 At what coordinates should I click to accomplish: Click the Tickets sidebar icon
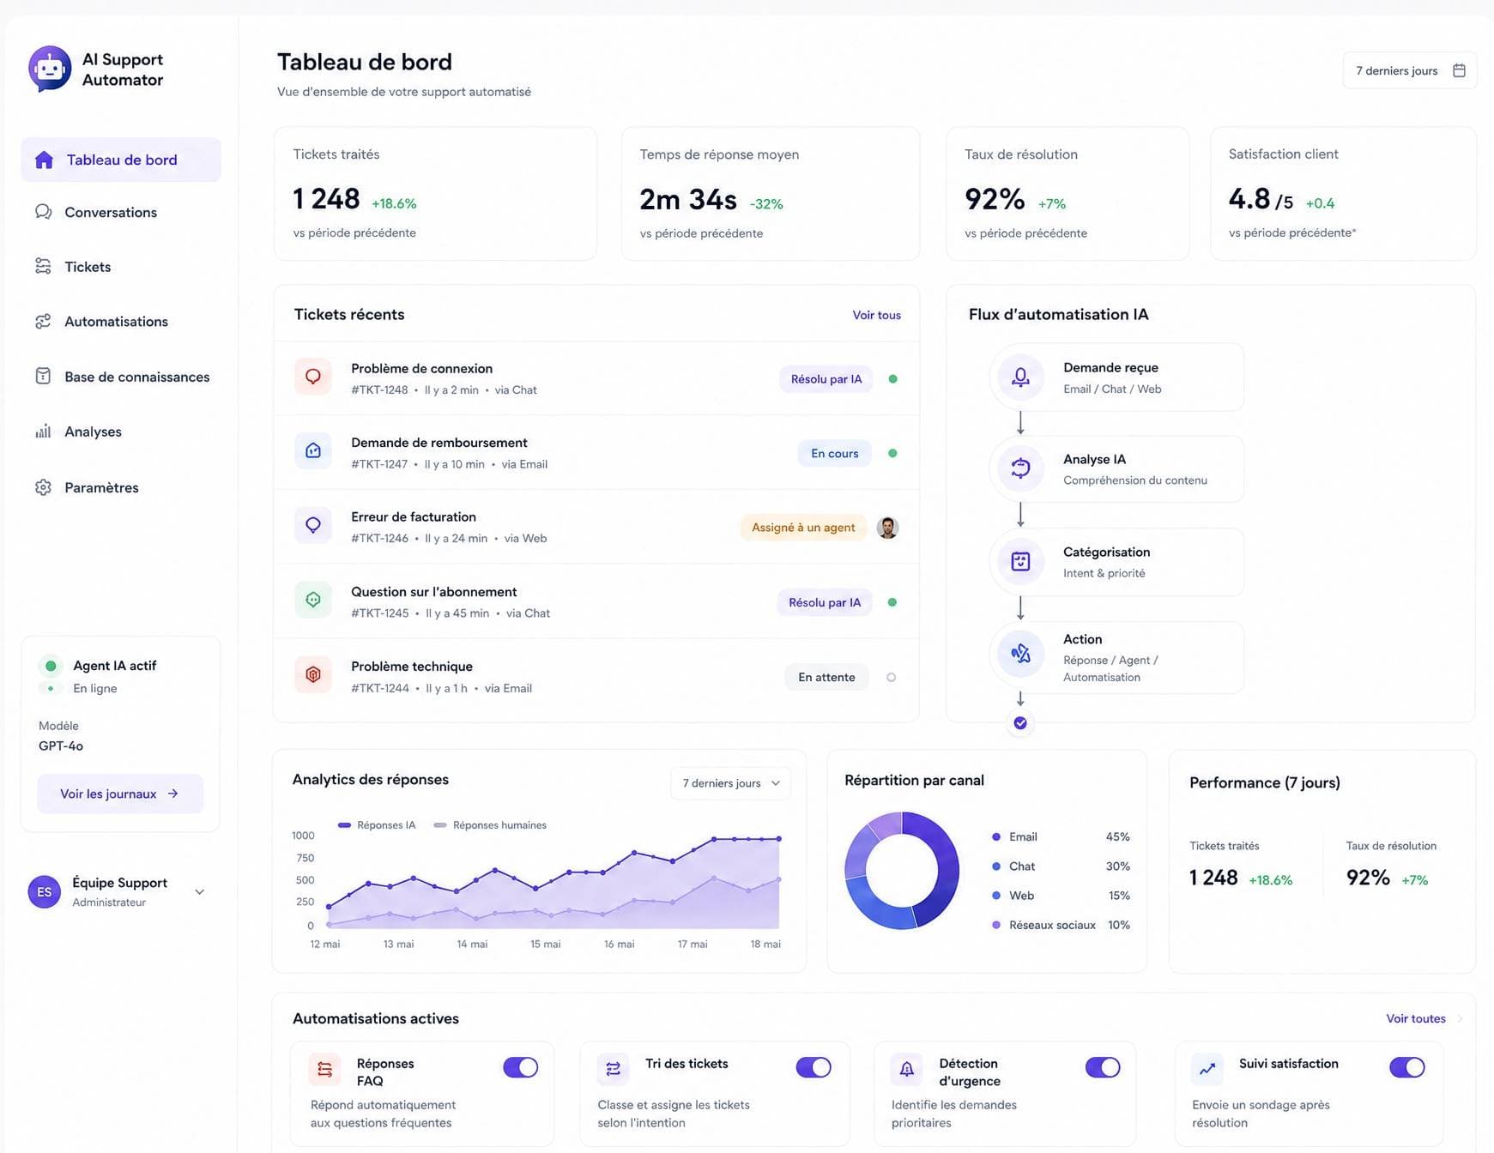43,266
